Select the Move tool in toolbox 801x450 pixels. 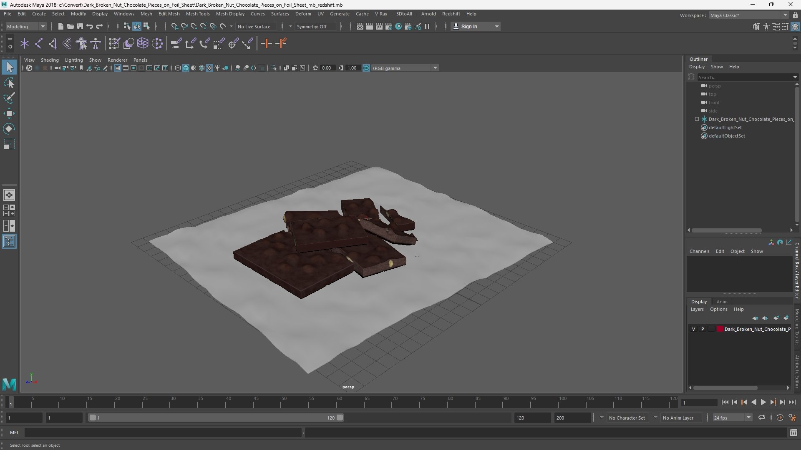[9, 113]
